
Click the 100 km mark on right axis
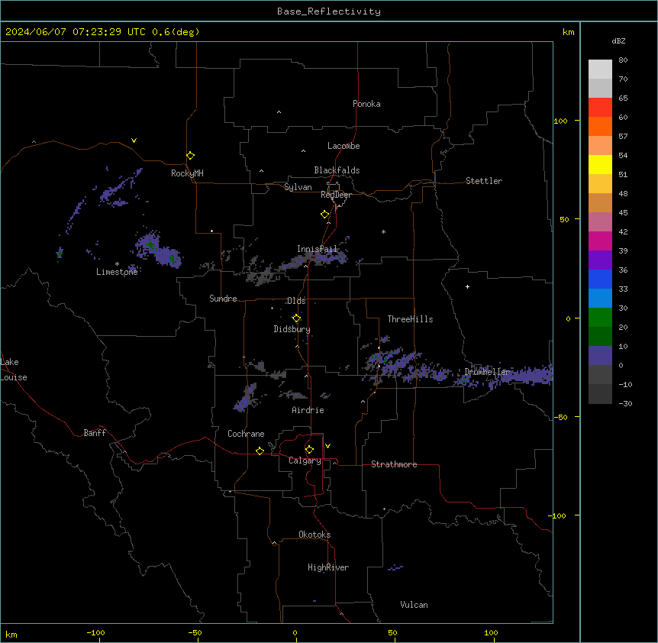[560, 121]
